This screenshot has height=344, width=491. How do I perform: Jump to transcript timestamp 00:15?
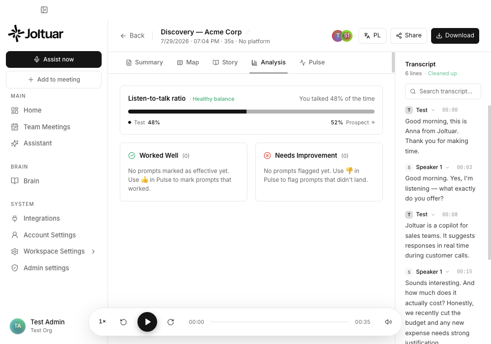[x=464, y=272]
